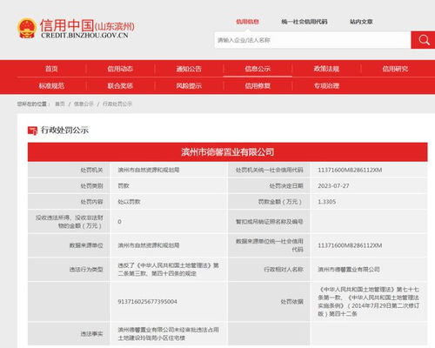Open the 信息公示 navigation item

258,69
